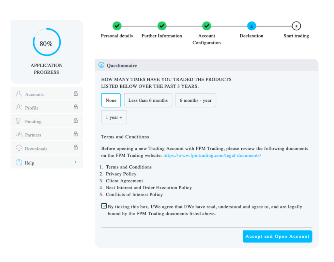
Task: Go to Account Configuration step
Action: click(x=206, y=26)
